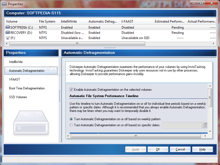Viewport: 220px width, 165px height.
Task: Open Automatic Defragmentation properties page
Action: (31, 71)
